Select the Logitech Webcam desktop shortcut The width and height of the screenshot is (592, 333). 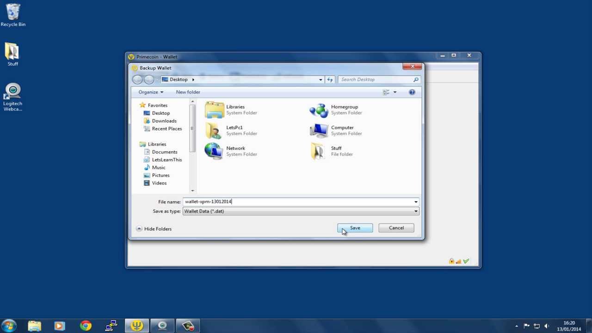[x=12, y=97]
